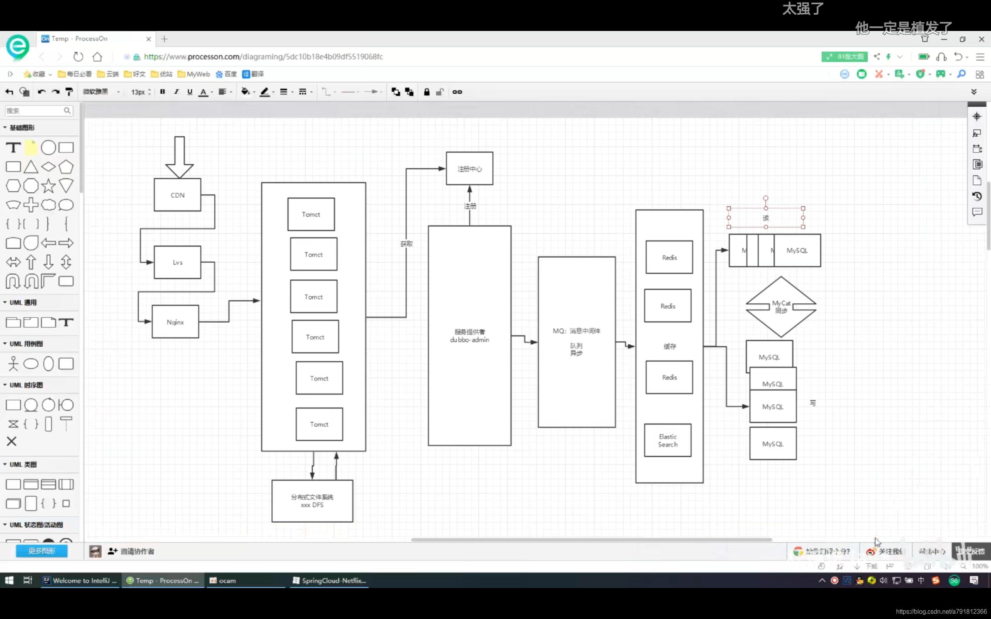991x619 pixels.
Task: Open the 百度 bookmark
Action: pos(226,74)
